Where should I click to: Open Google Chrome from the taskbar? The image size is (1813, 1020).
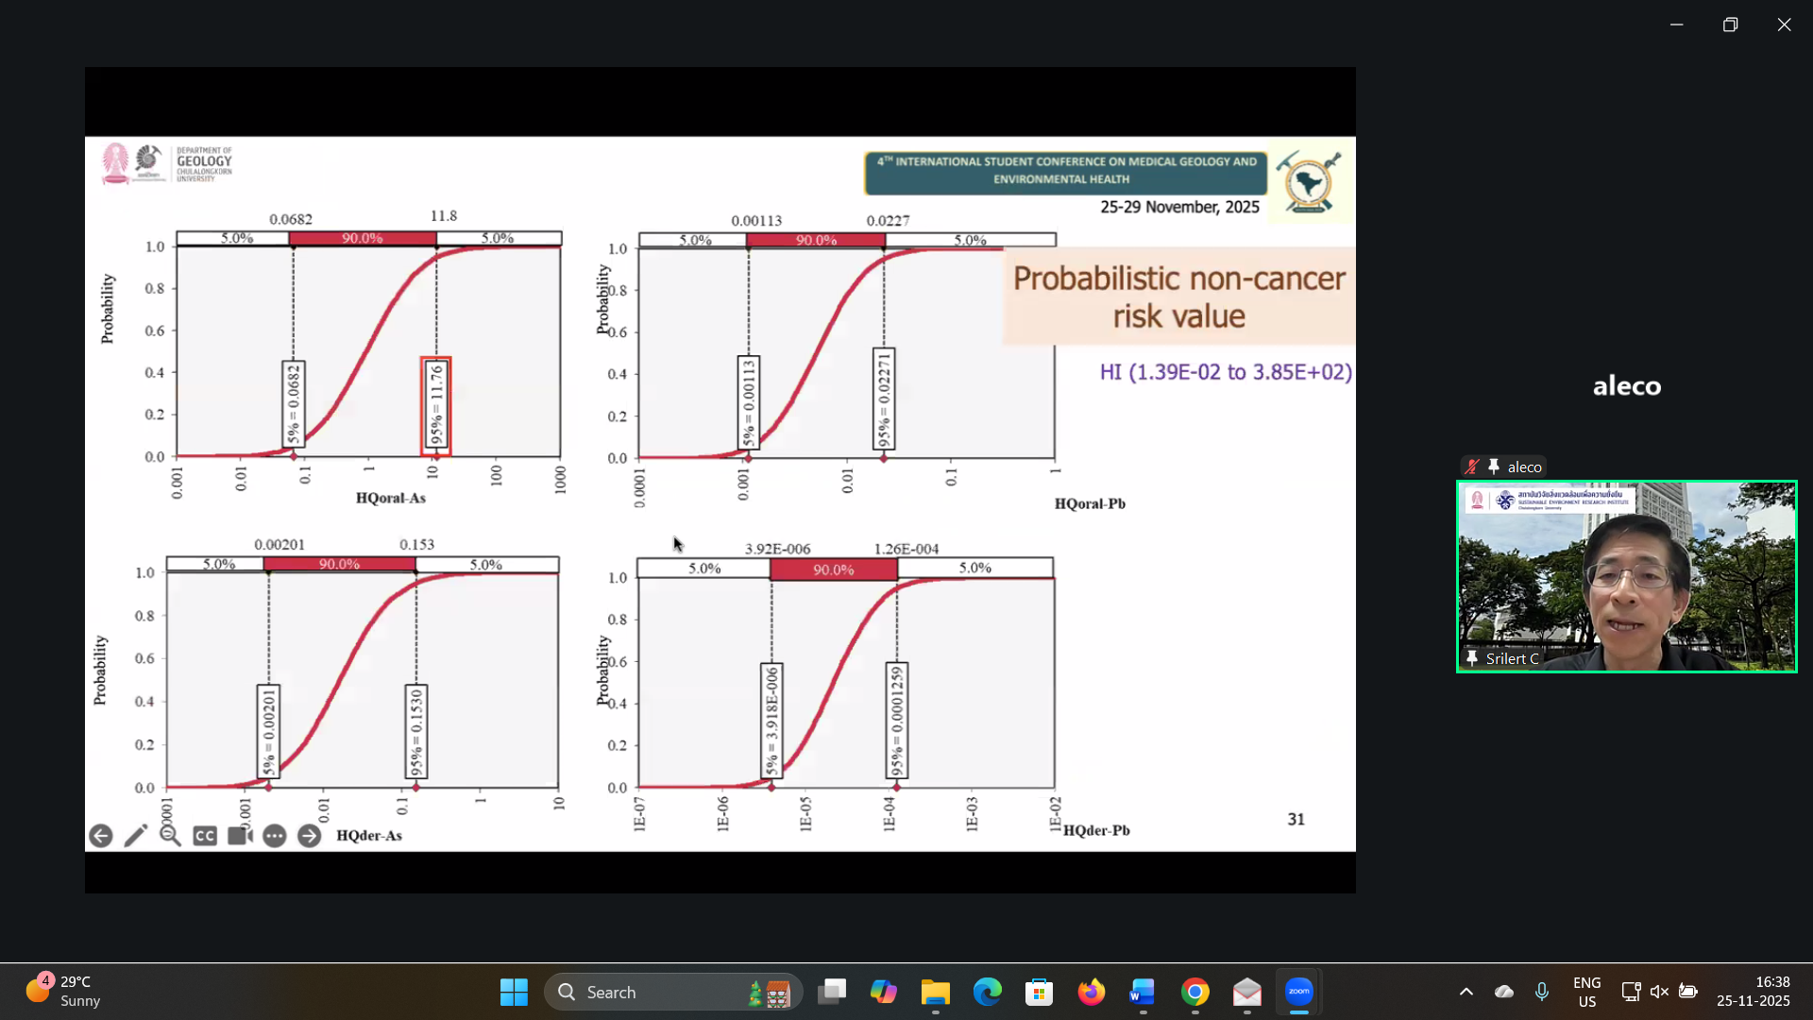pyautogui.click(x=1195, y=992)
